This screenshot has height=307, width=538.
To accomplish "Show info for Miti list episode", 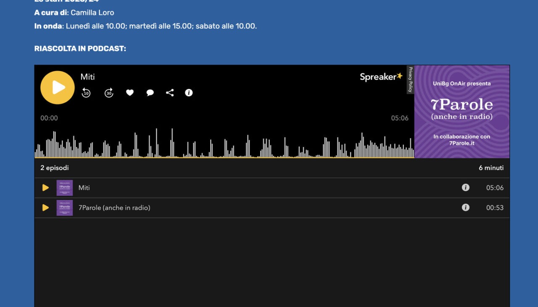I will click(x=465, y=188).
